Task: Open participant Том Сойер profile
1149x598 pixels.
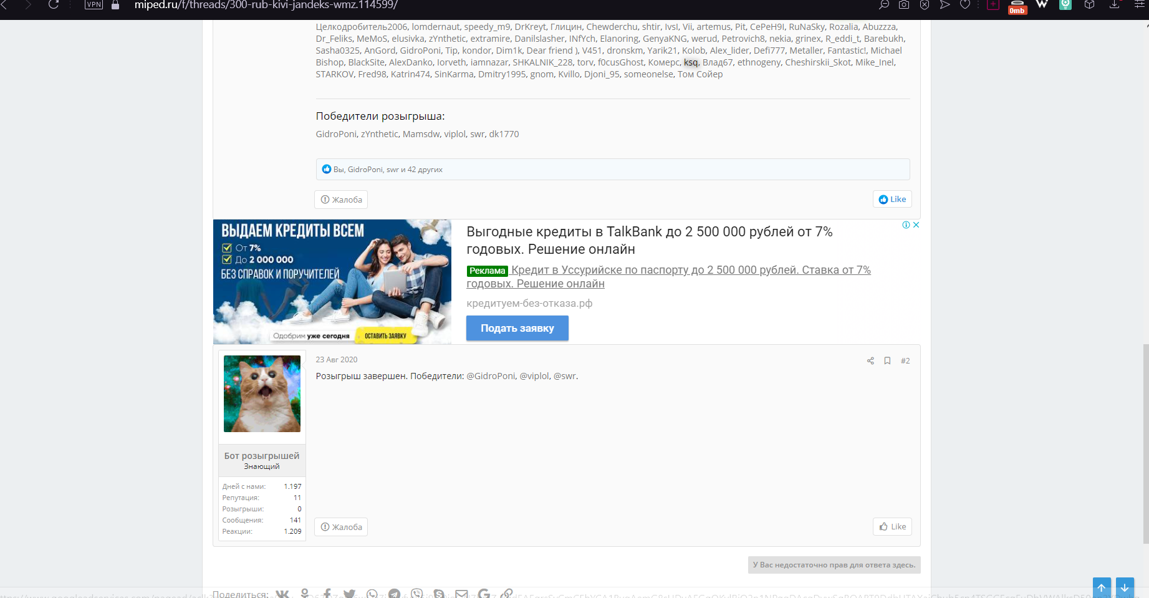Action: [x=700, y=74]
